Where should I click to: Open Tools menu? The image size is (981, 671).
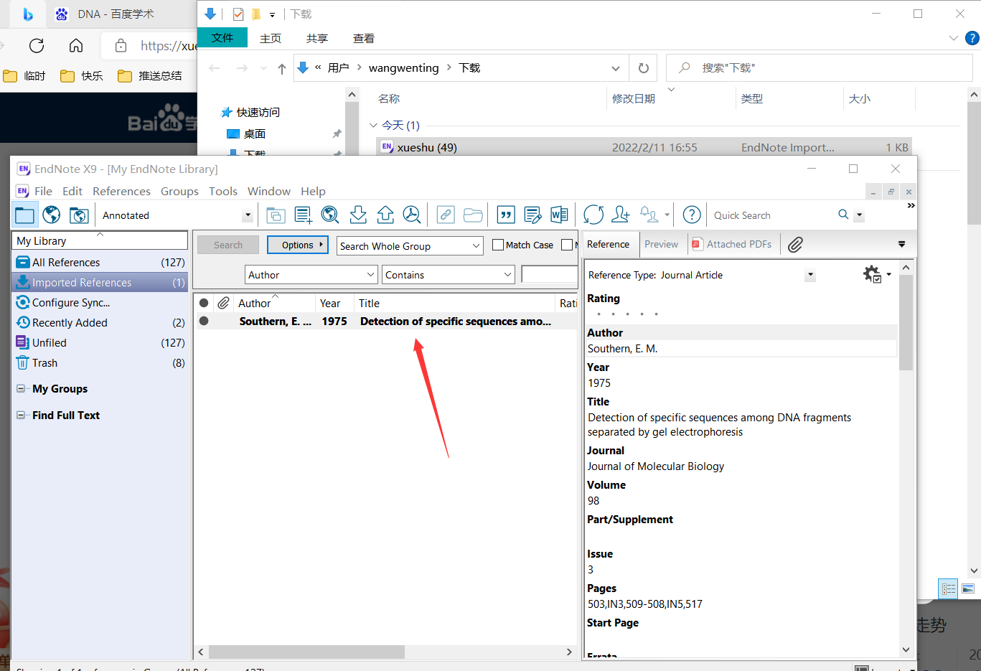[223, 191]
